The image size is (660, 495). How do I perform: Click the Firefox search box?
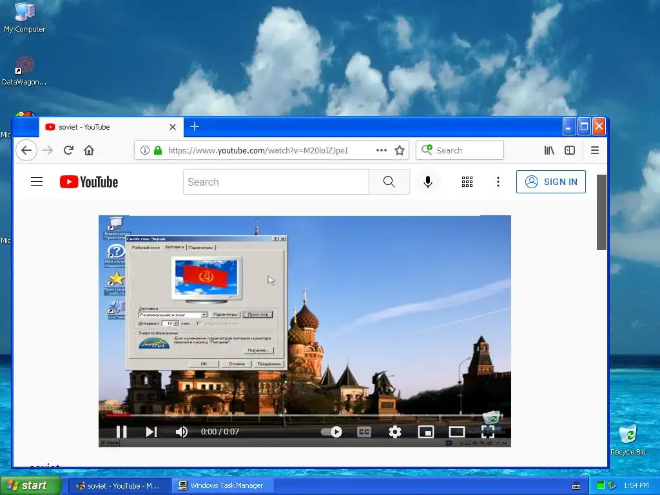[x=460, y=150]
